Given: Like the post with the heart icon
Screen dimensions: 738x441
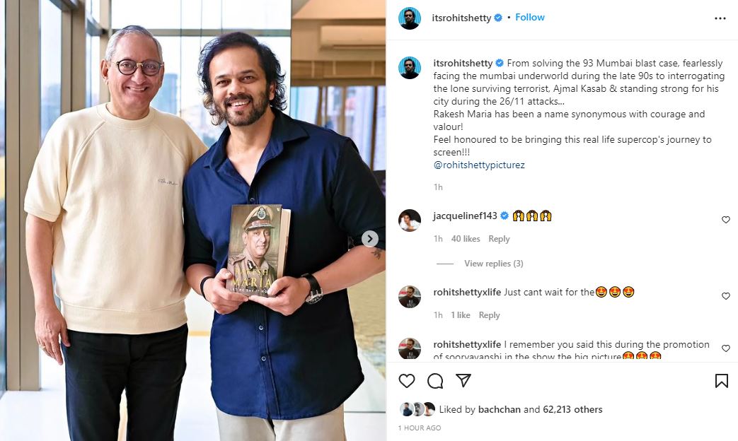Looking at the screenshot, I should [x=407, y=381].
